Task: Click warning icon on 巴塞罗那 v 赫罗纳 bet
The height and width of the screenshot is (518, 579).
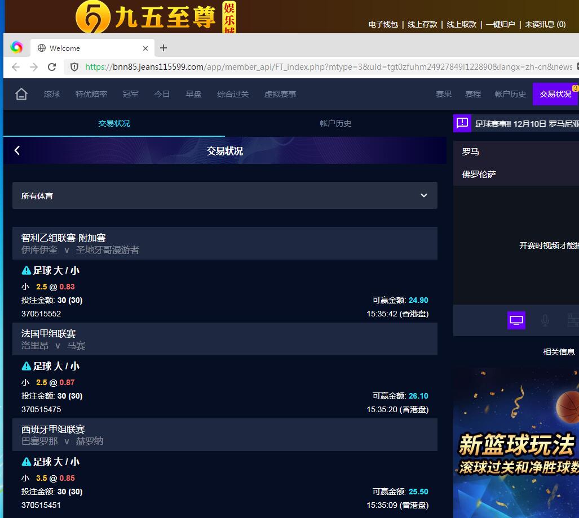Action: click(x=26, y=462)
